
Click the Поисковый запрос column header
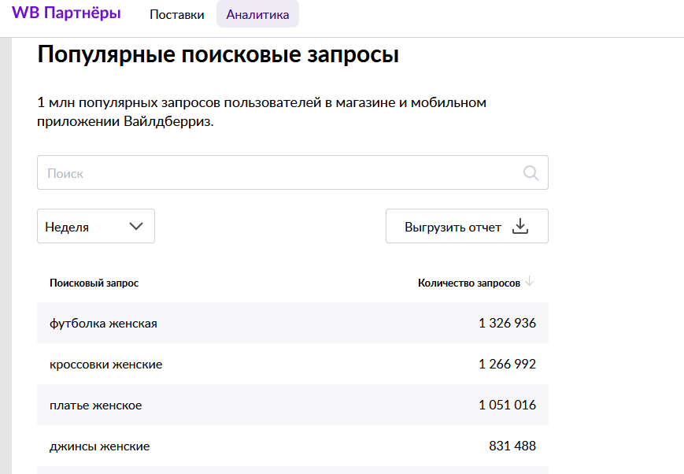tap(94, 283)
